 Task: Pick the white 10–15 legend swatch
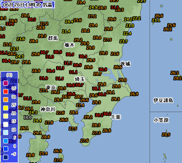tap(6, 124)
